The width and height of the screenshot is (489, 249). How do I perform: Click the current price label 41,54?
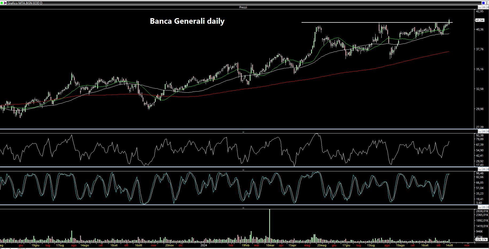[x=480, y=20]
